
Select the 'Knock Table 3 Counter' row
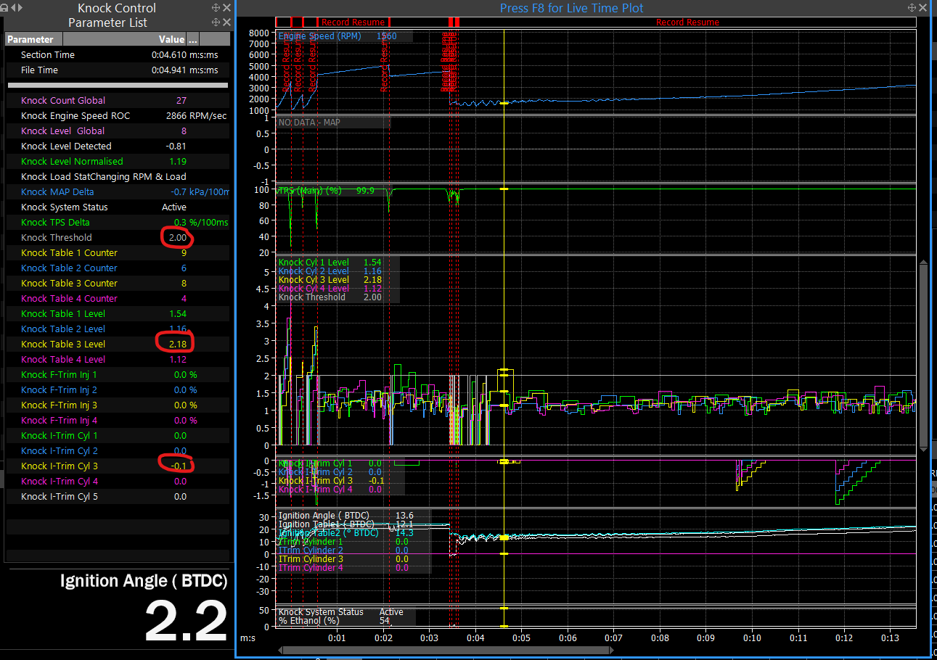118,284
